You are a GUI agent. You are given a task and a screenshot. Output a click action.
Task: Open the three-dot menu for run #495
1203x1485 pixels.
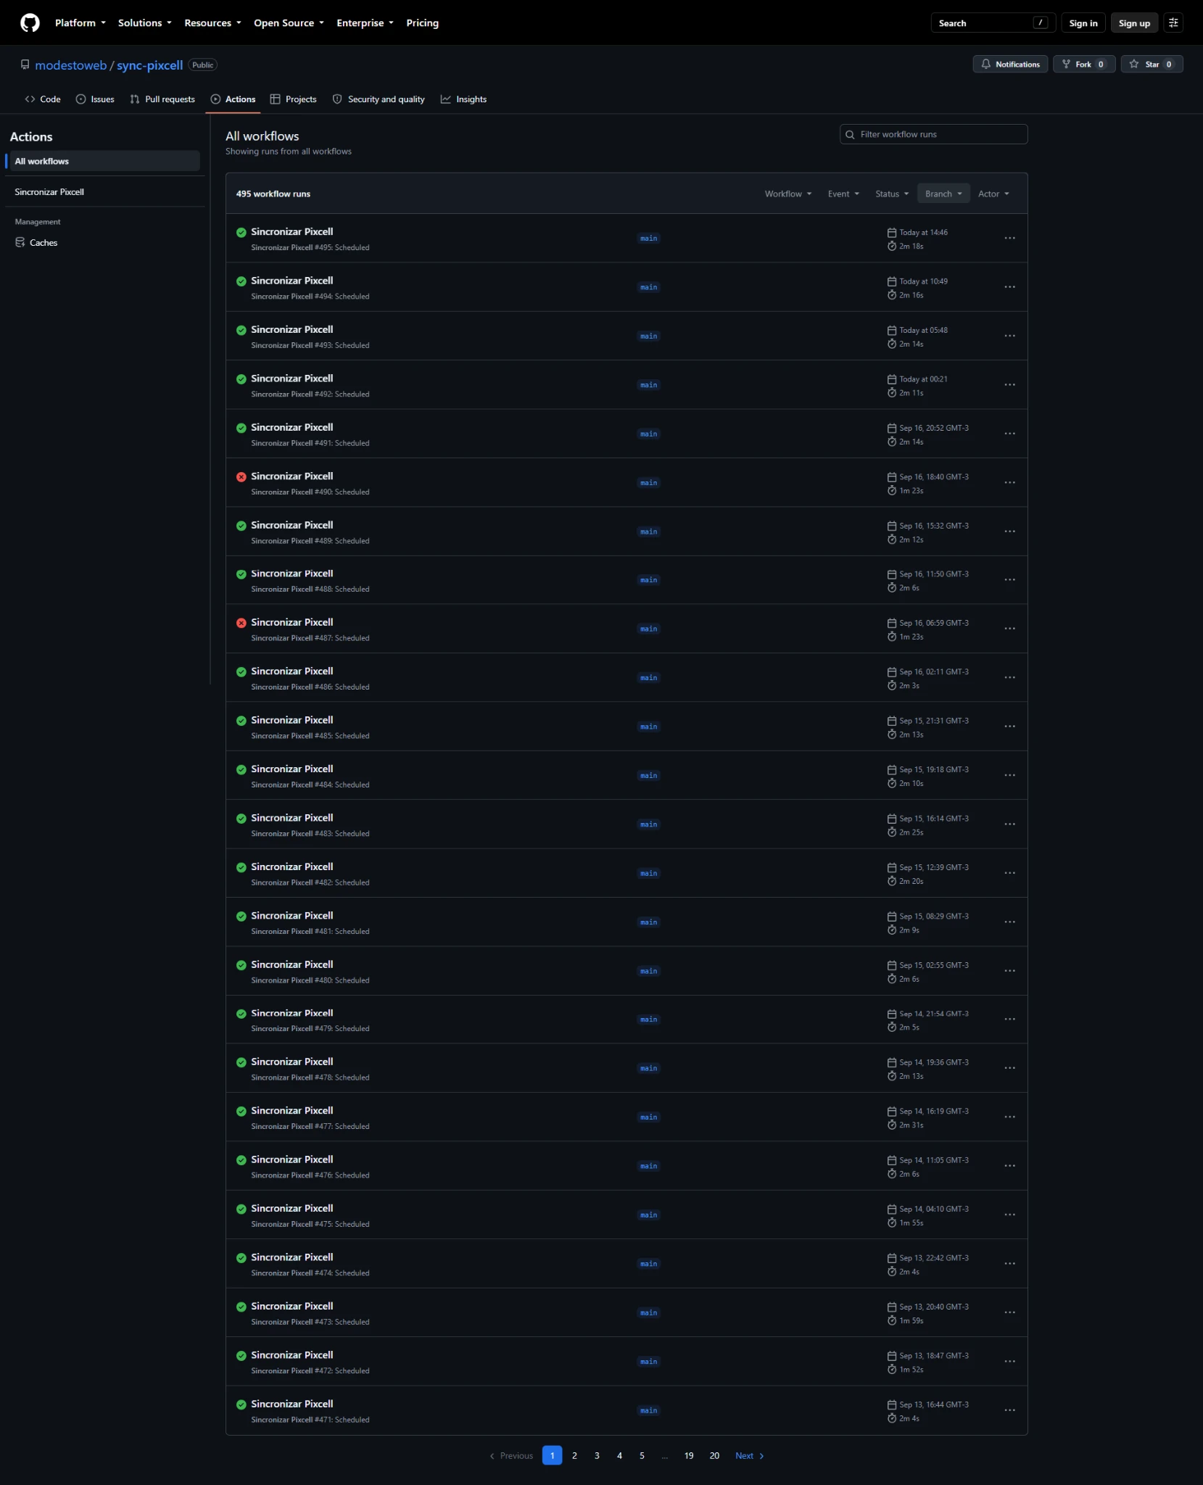click(x=1009, y=239)
